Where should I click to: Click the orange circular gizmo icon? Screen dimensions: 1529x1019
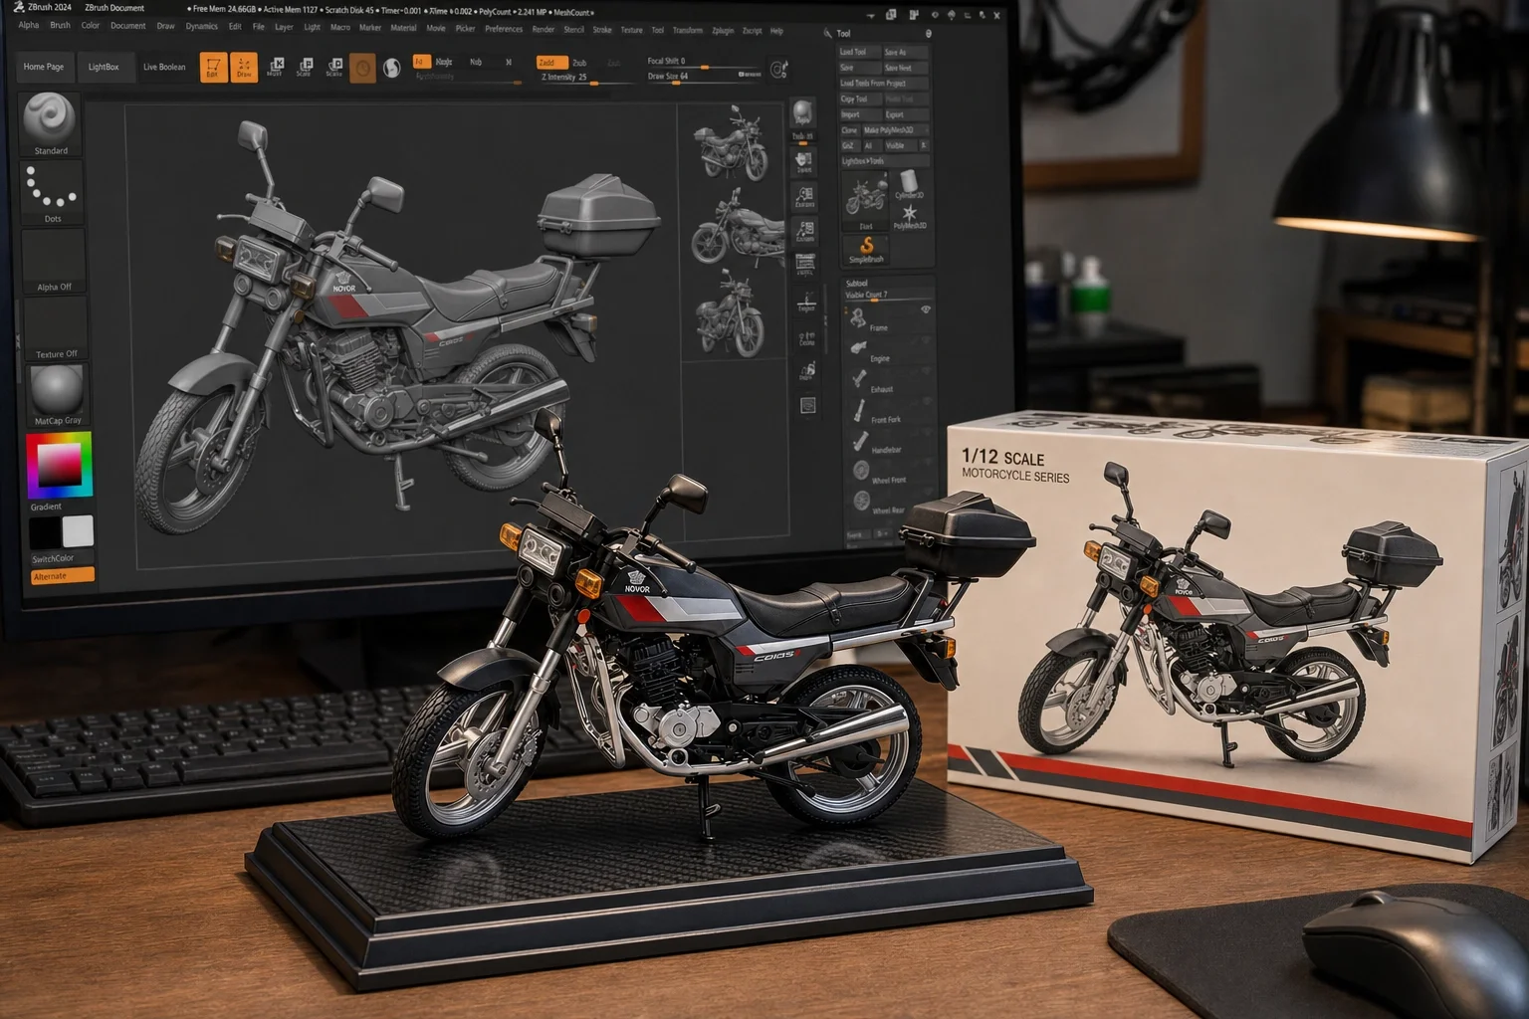coord(362,67)
